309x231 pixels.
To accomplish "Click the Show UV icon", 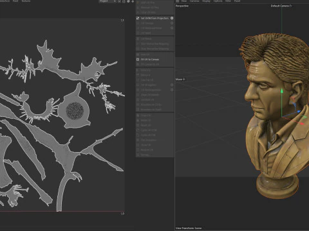I will pos(138,145).
